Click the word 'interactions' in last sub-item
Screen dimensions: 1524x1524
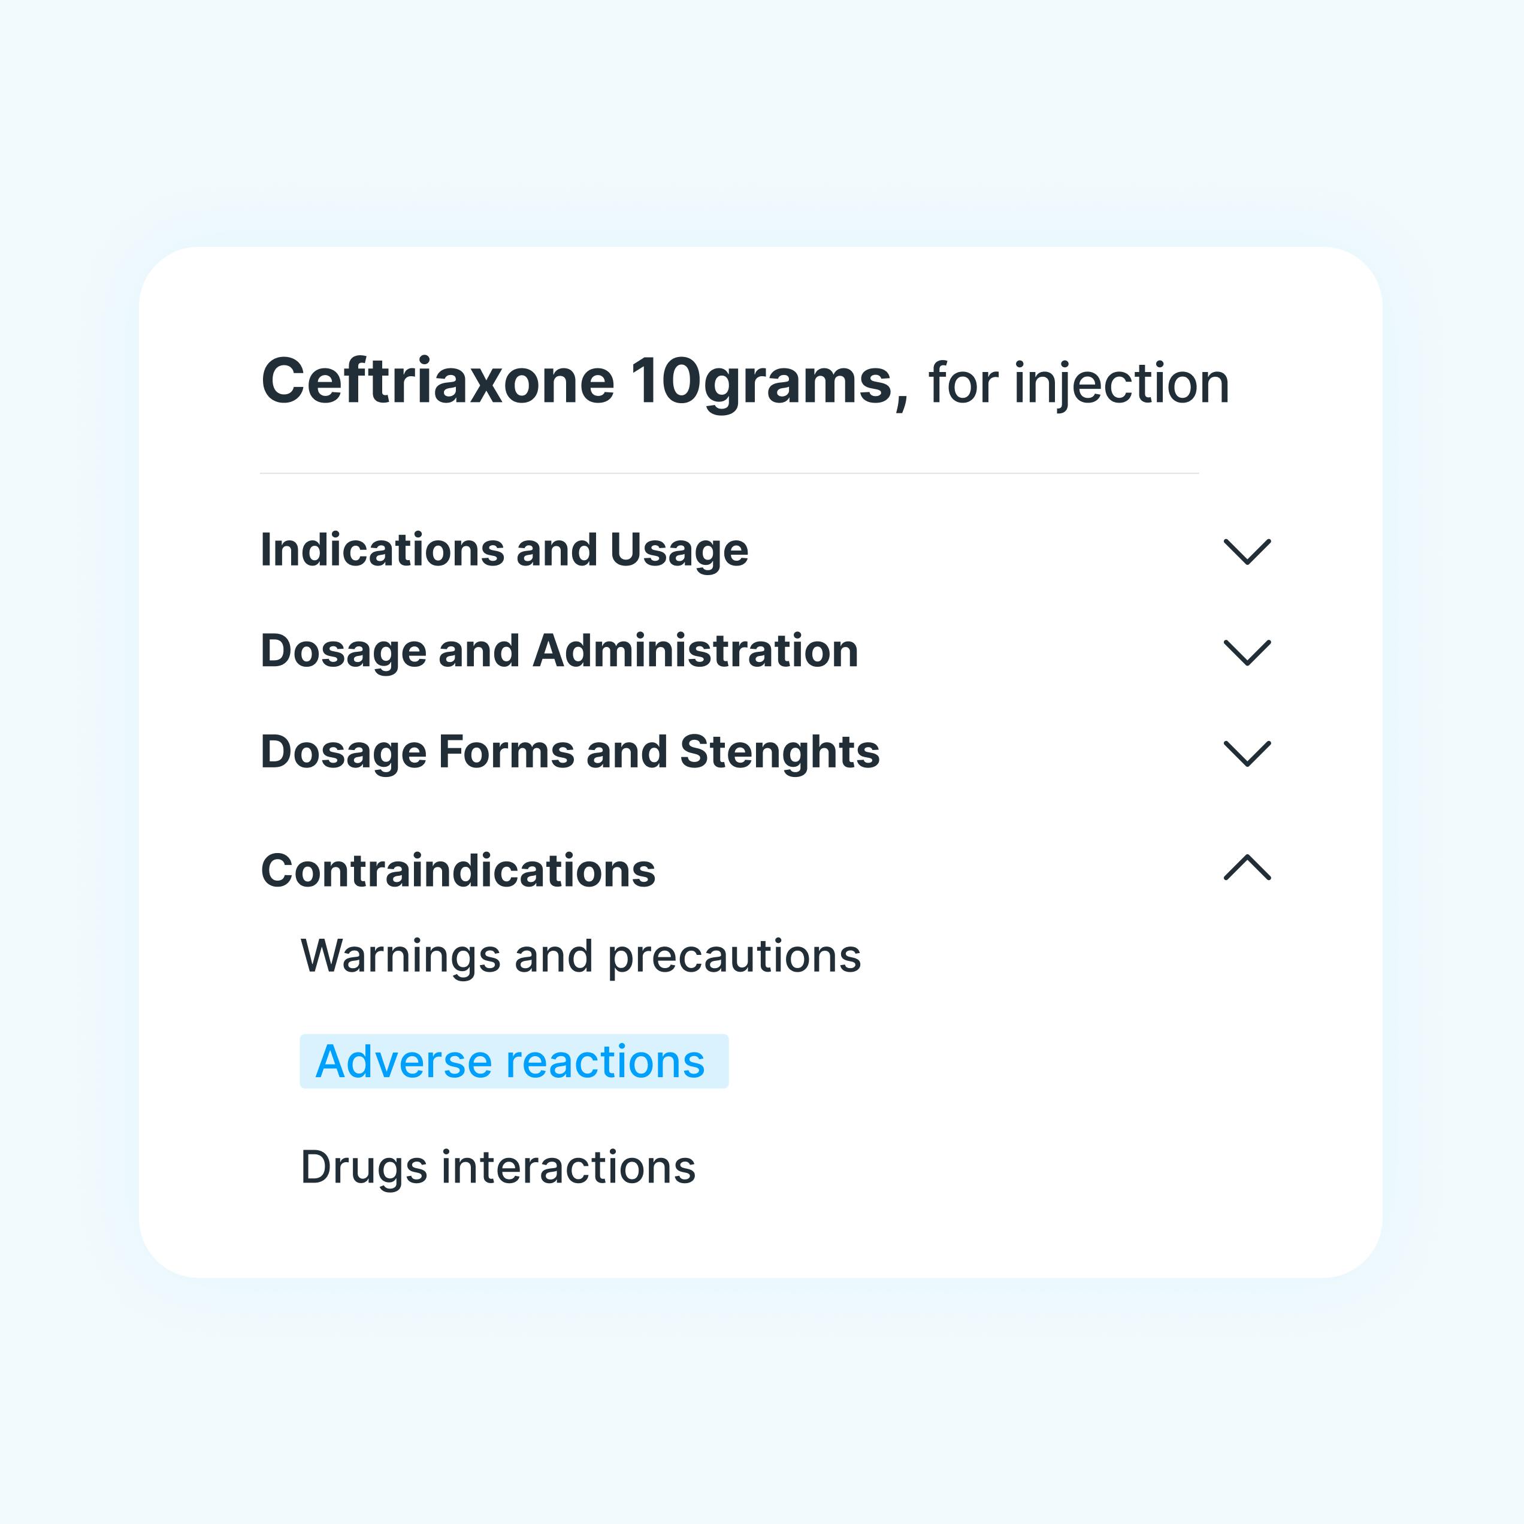[x=568, y=1167]
